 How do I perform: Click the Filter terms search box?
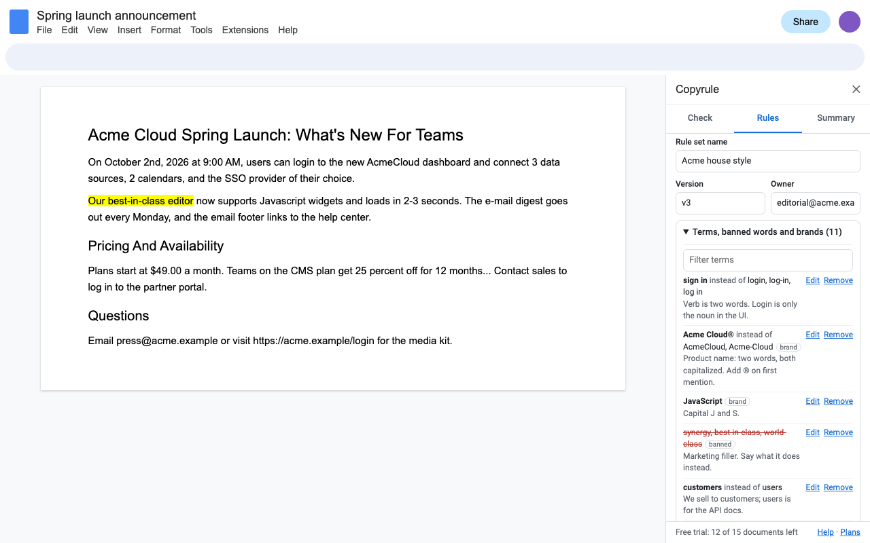pyautogui.click(x=768, y=260)
